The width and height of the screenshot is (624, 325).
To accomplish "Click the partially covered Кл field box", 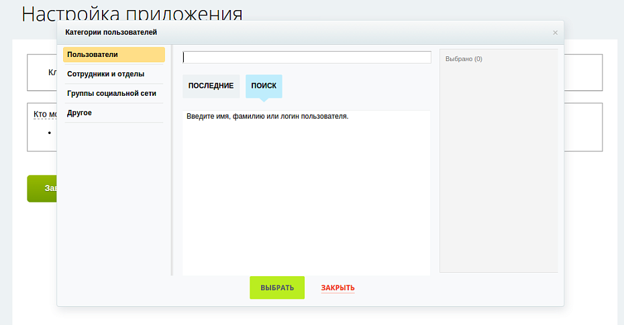I will pyautogui.click(x=42, y=73).
